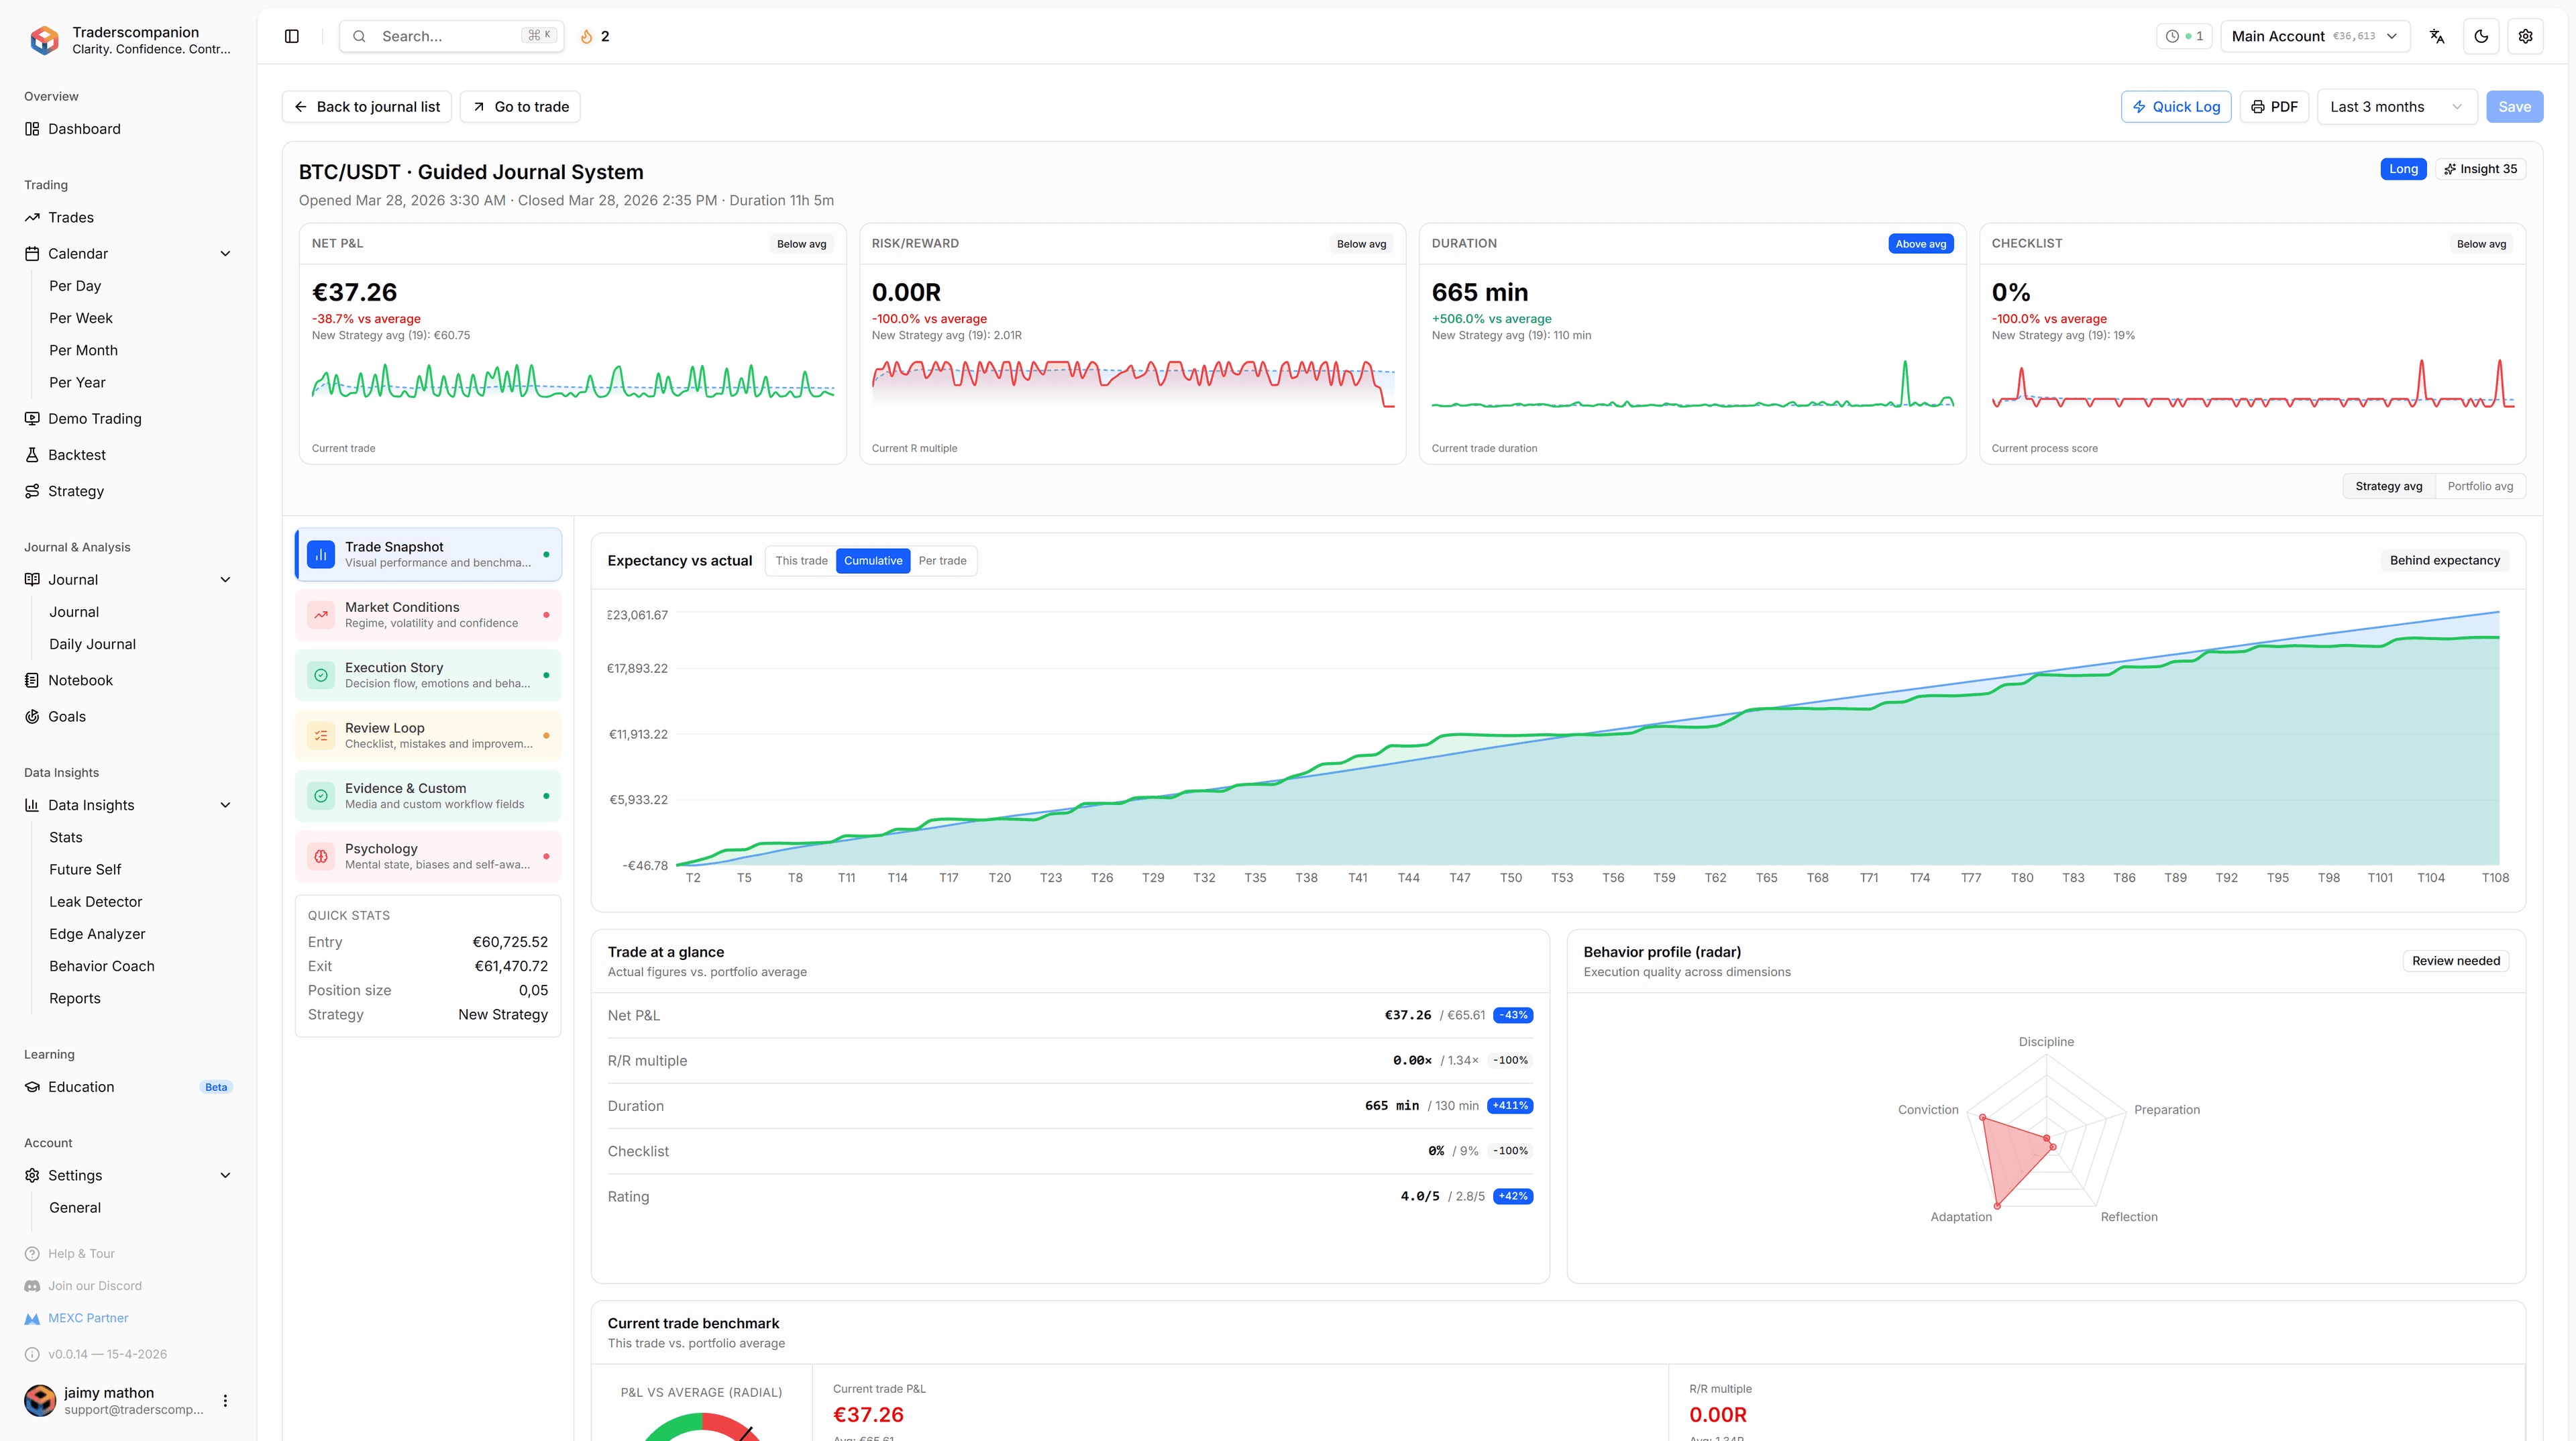Select This trade expectancy view
Screen dimensions: 2576x1441
[801, 561]
